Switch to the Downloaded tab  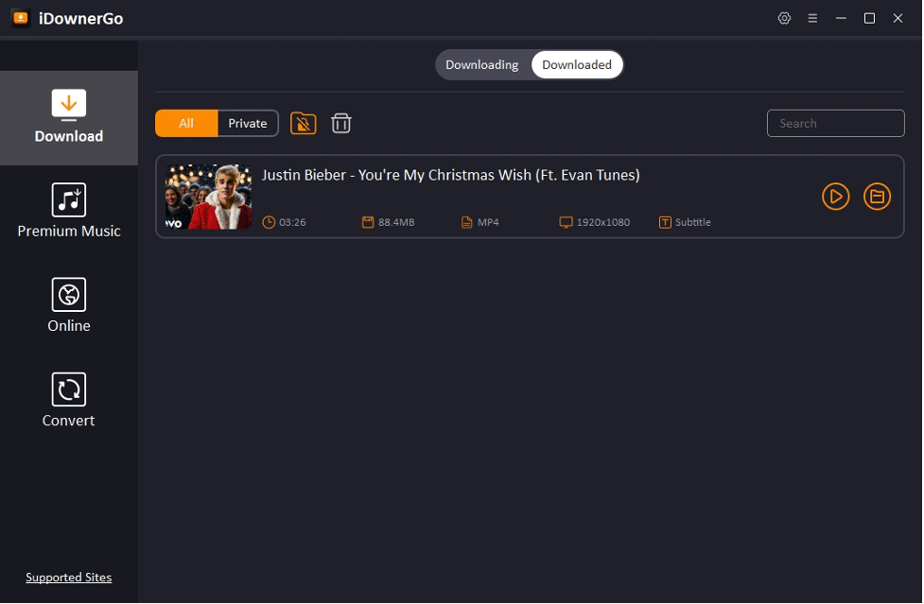pyautogui.click(x=577, y=64)
